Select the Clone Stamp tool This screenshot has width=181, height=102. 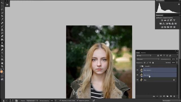coord(2,29)
